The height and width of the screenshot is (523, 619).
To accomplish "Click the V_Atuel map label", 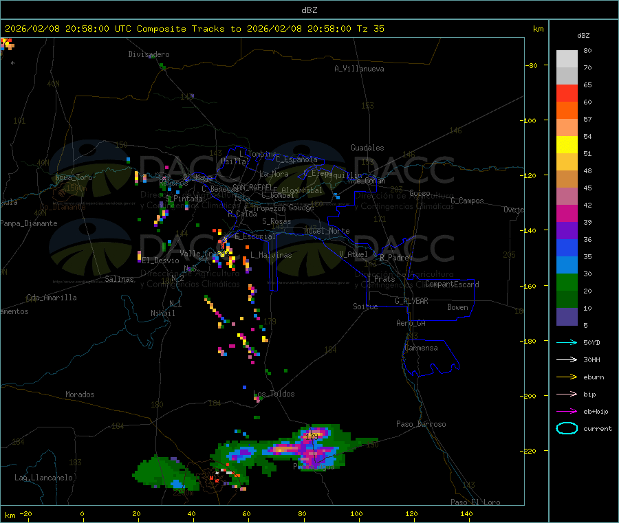I will pyautogui.click(x=354, y=254).
